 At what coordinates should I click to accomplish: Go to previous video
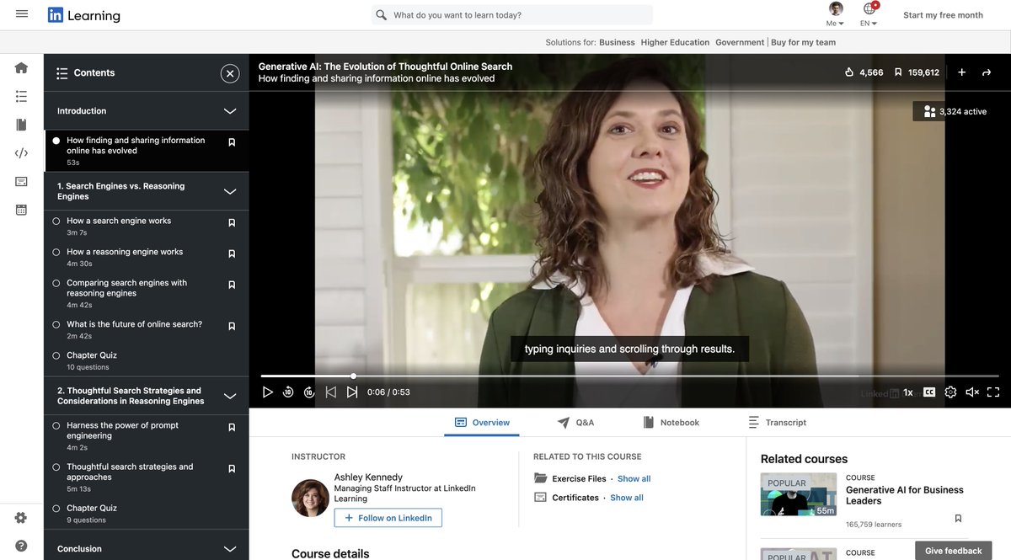331,392
